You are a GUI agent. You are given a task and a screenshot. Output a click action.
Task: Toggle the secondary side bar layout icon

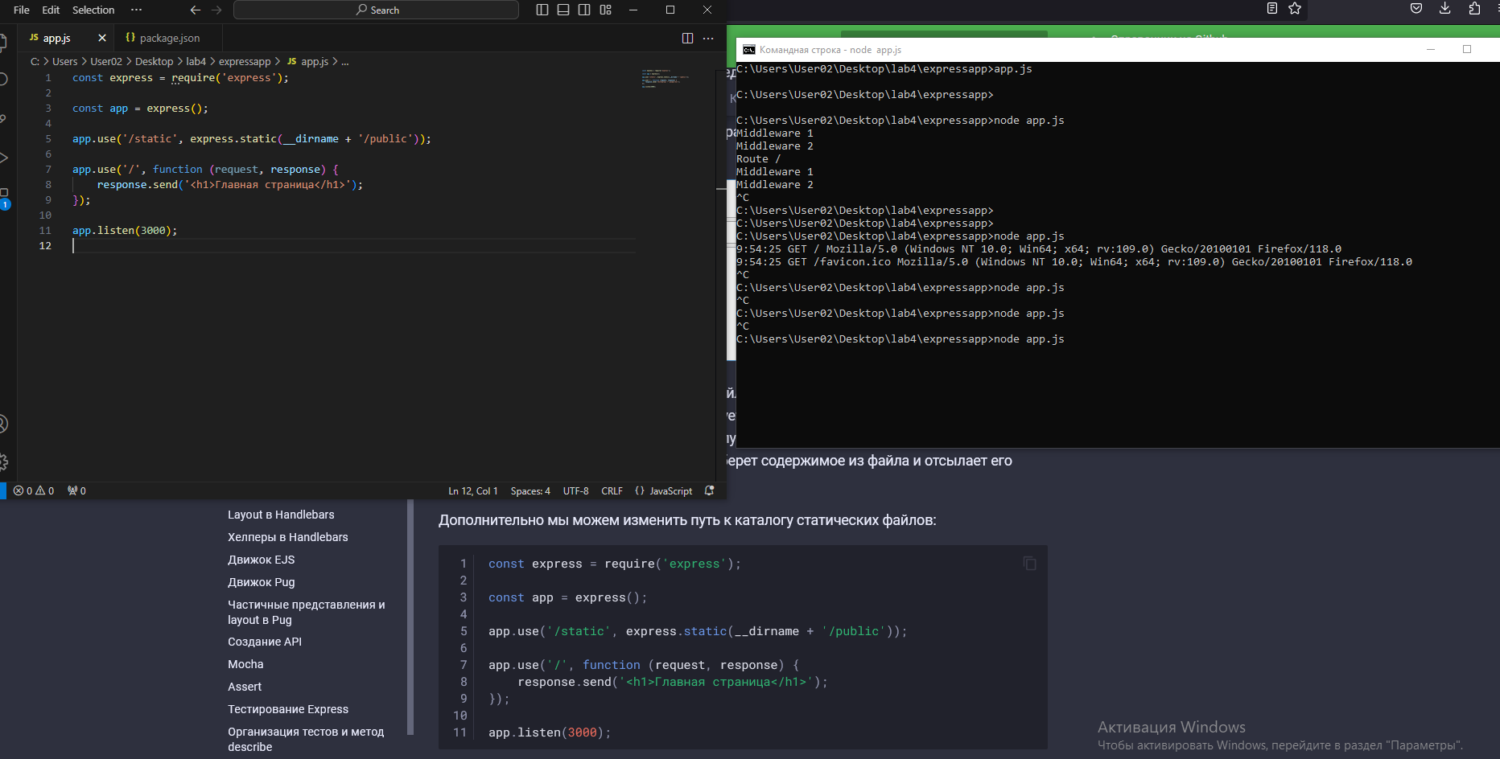(x=584, y=10)
